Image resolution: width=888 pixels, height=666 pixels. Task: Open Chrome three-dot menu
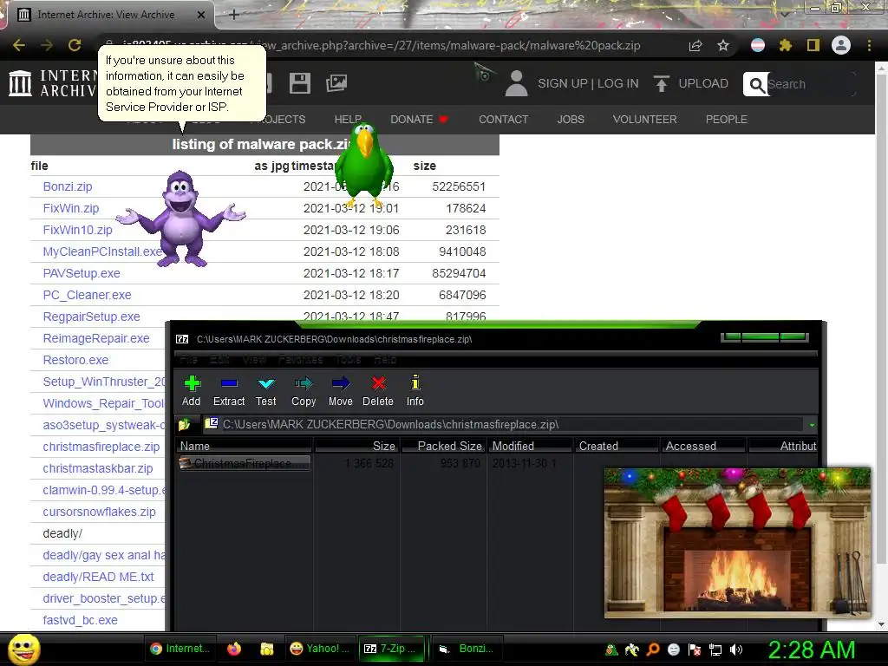[x=869, y=45]
